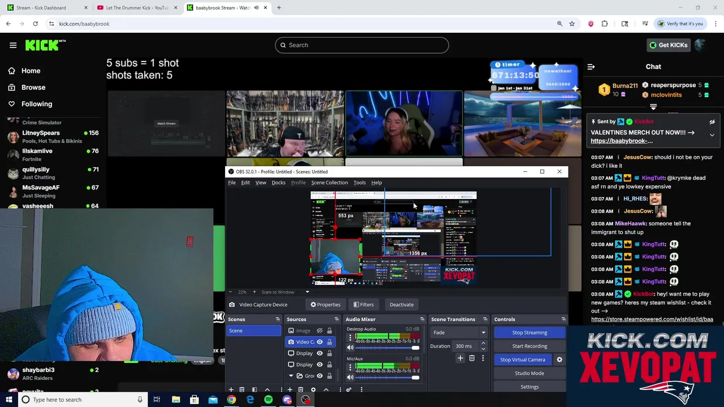Image resolution: width=724 pixels, height=407 pixels.
Task: Expand the chat leaderboard arrow
Action: pyautogui.click(x=653, y=107)
